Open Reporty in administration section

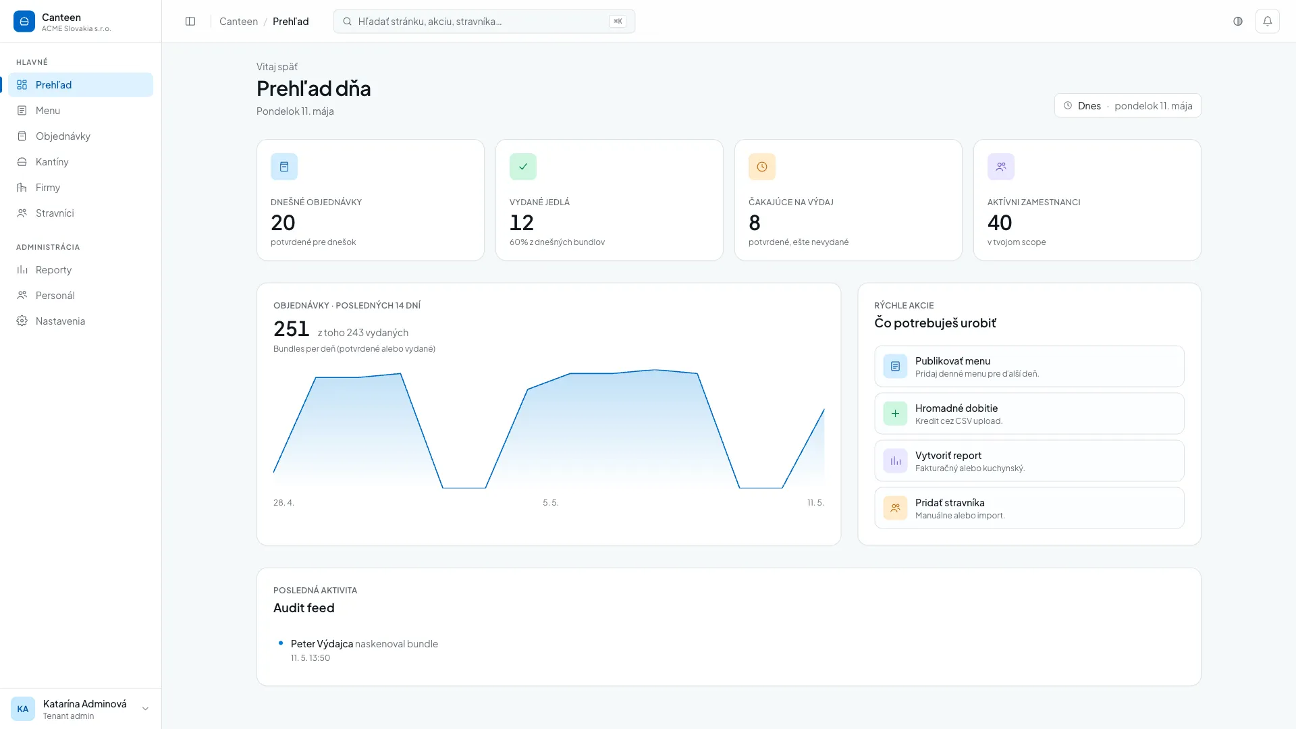click(81, 270)
